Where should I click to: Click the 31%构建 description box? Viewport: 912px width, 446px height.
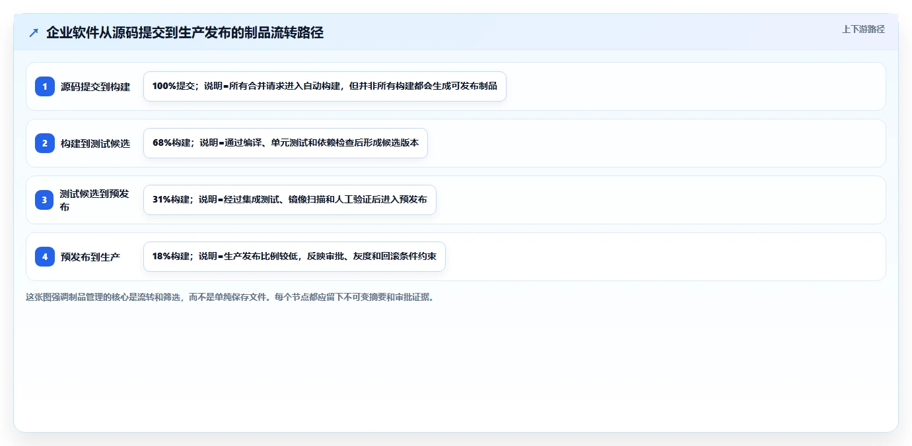coord(290,200)
